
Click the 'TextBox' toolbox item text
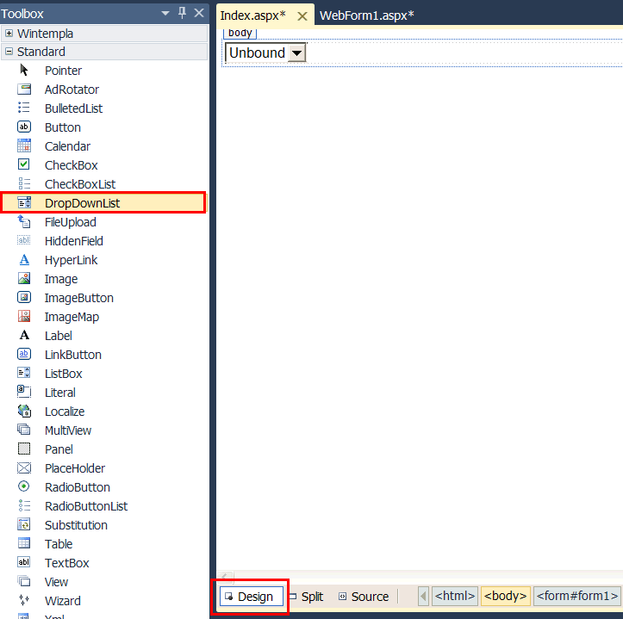coord(66,563)
